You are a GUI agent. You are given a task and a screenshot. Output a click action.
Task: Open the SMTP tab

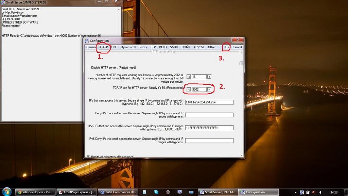tap(174, 47)
